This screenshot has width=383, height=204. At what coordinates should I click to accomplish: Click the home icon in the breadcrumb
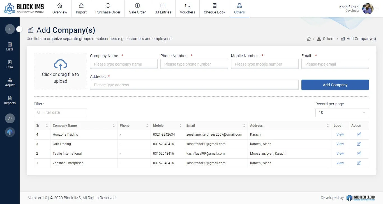pyautogui.click(x=309, y=39)
